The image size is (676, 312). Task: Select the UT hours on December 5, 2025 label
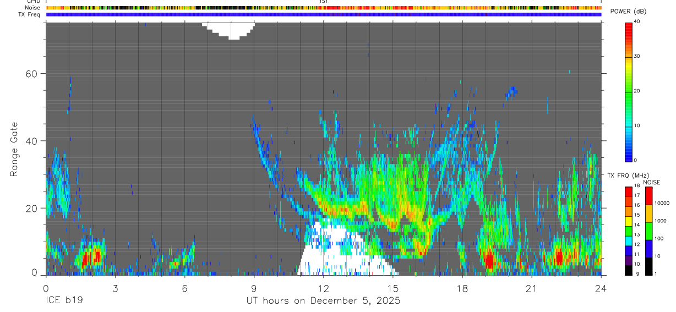(323, 301)
